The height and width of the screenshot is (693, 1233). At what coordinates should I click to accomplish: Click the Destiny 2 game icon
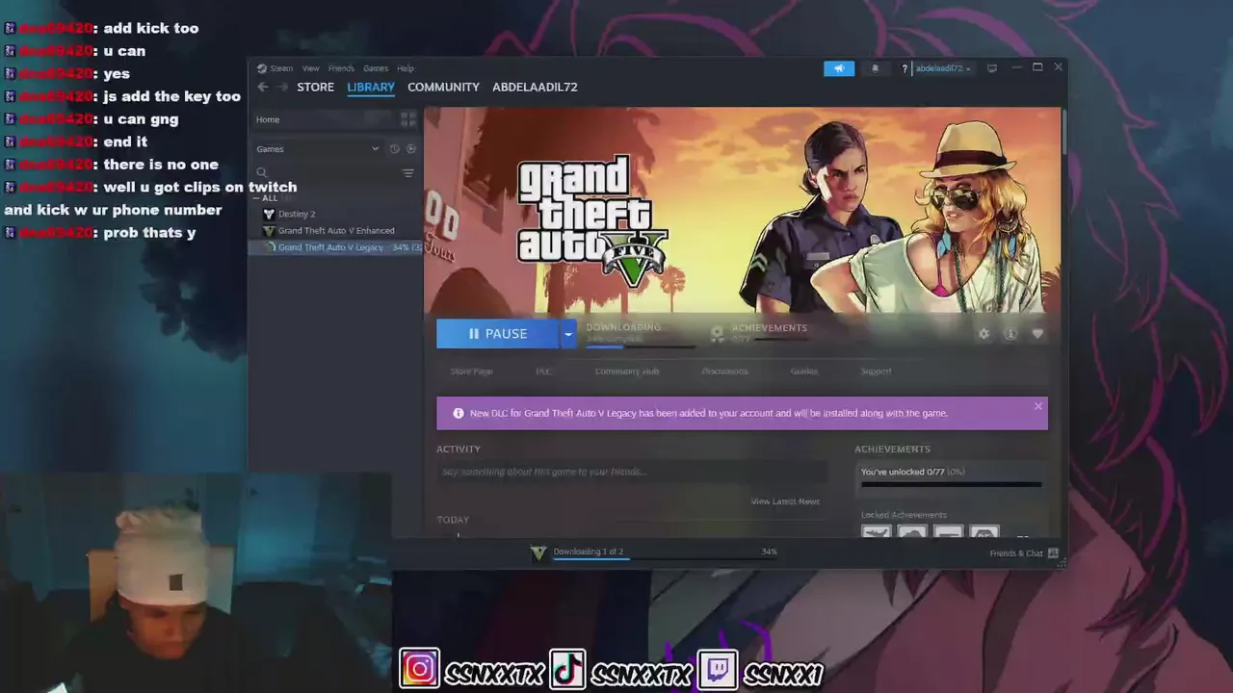269,214
